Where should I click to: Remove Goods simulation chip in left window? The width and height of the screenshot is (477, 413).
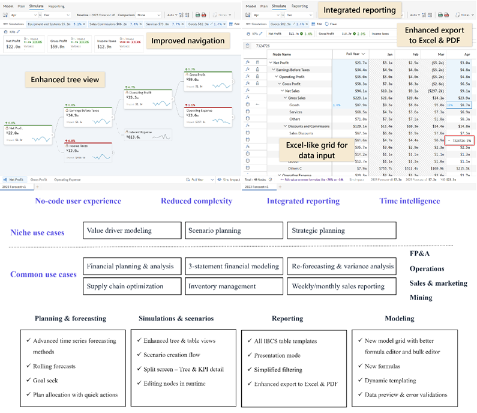(x=224, y=24)
